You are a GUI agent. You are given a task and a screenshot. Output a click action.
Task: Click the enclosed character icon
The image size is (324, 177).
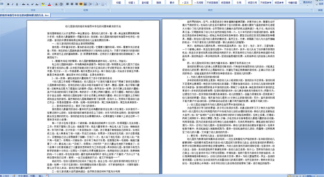click(x=61, y=4)
